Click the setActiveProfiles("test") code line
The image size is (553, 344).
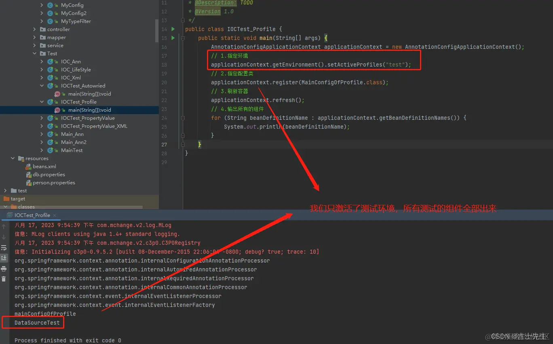coord(311,65)
